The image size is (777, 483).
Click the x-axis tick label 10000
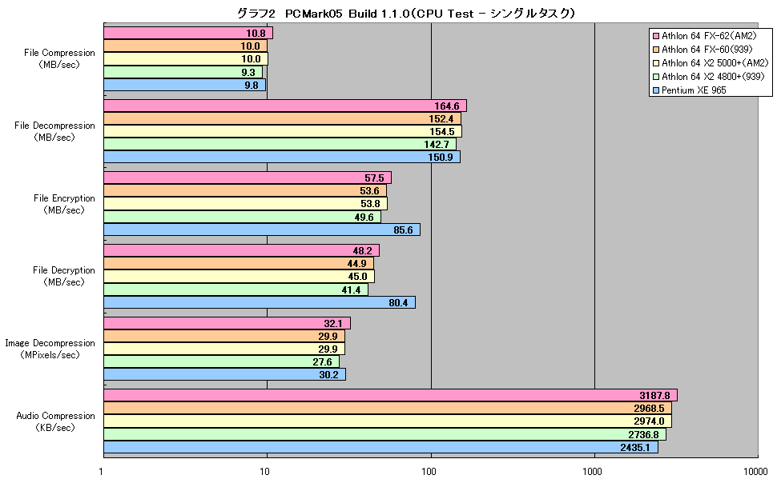coord(755,471)
